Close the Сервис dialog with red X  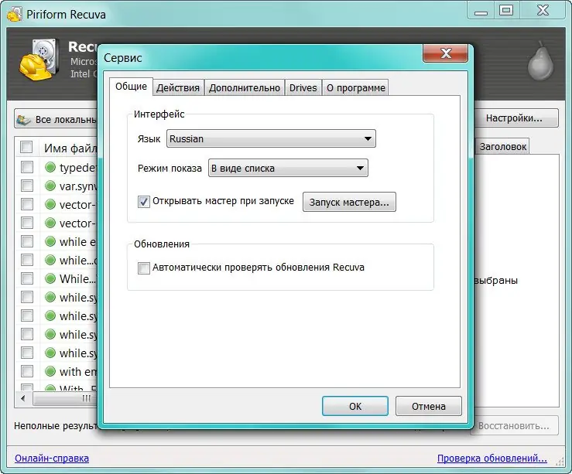445,53
